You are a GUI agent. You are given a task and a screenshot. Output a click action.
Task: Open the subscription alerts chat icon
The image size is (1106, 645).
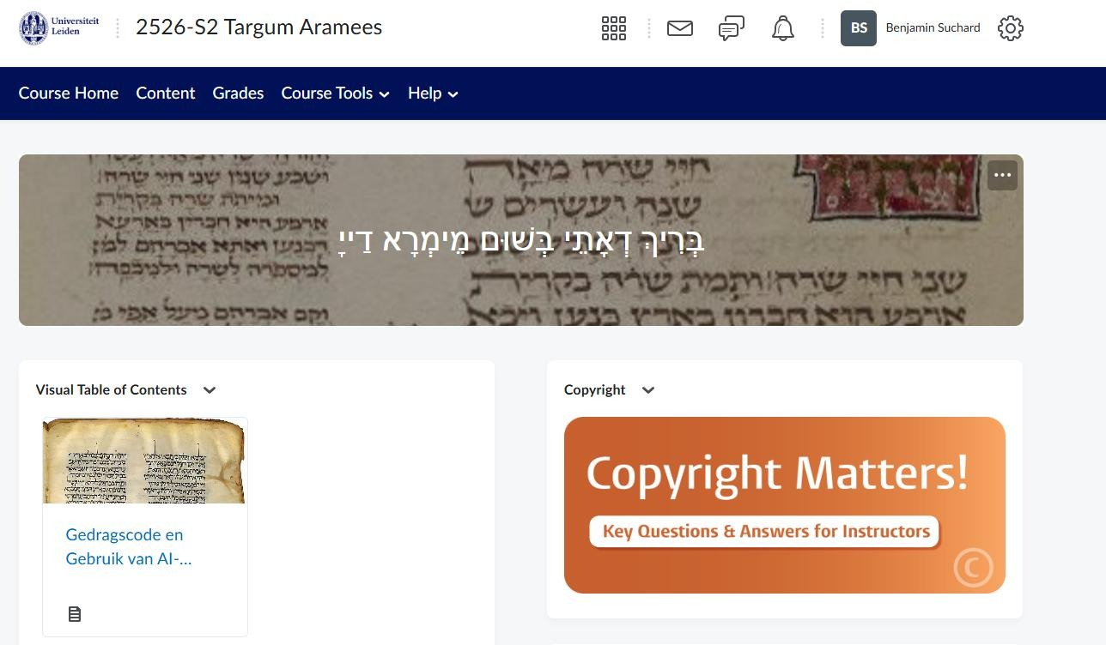tap(731, 28)
